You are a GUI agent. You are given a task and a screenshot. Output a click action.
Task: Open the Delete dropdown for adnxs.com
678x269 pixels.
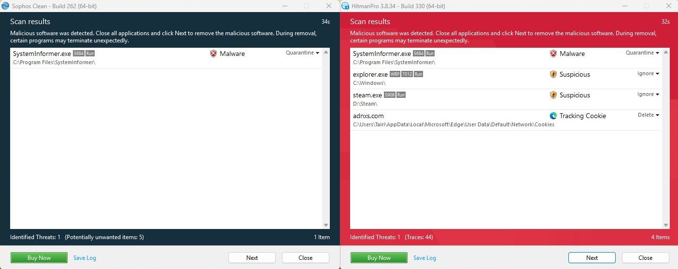pyautogui.click(x=649, y=115)
